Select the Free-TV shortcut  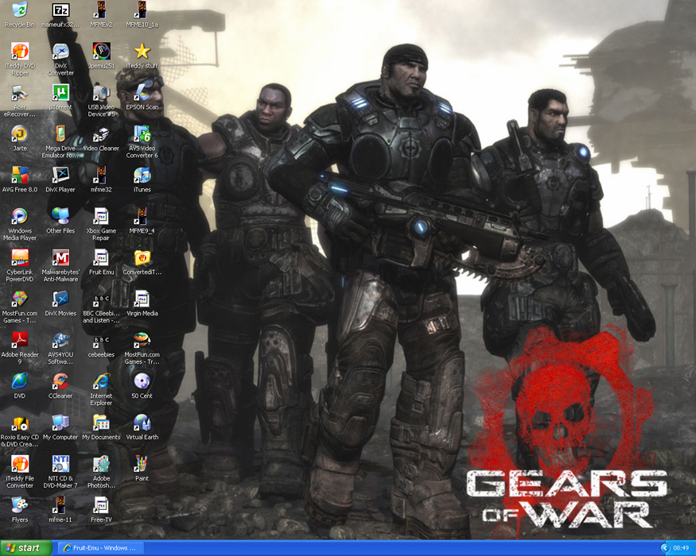pos(101,504)
